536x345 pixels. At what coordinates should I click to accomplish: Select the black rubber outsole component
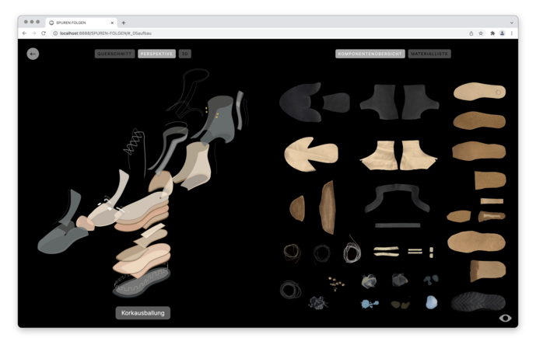(x=478, y=301)
